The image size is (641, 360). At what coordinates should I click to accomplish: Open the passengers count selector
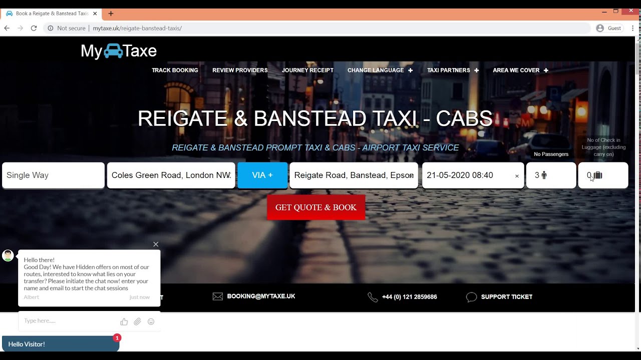tap(551, 175)
